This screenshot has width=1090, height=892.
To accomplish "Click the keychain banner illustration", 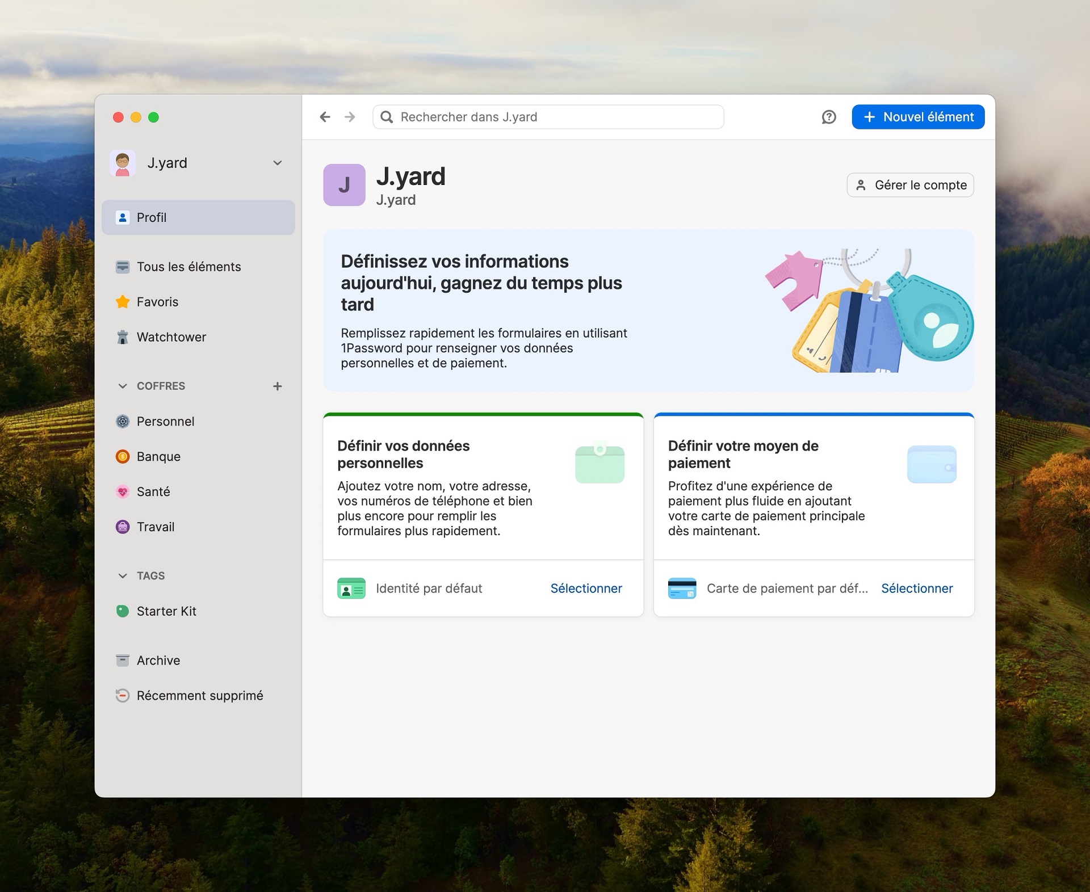I will point(869,310).
